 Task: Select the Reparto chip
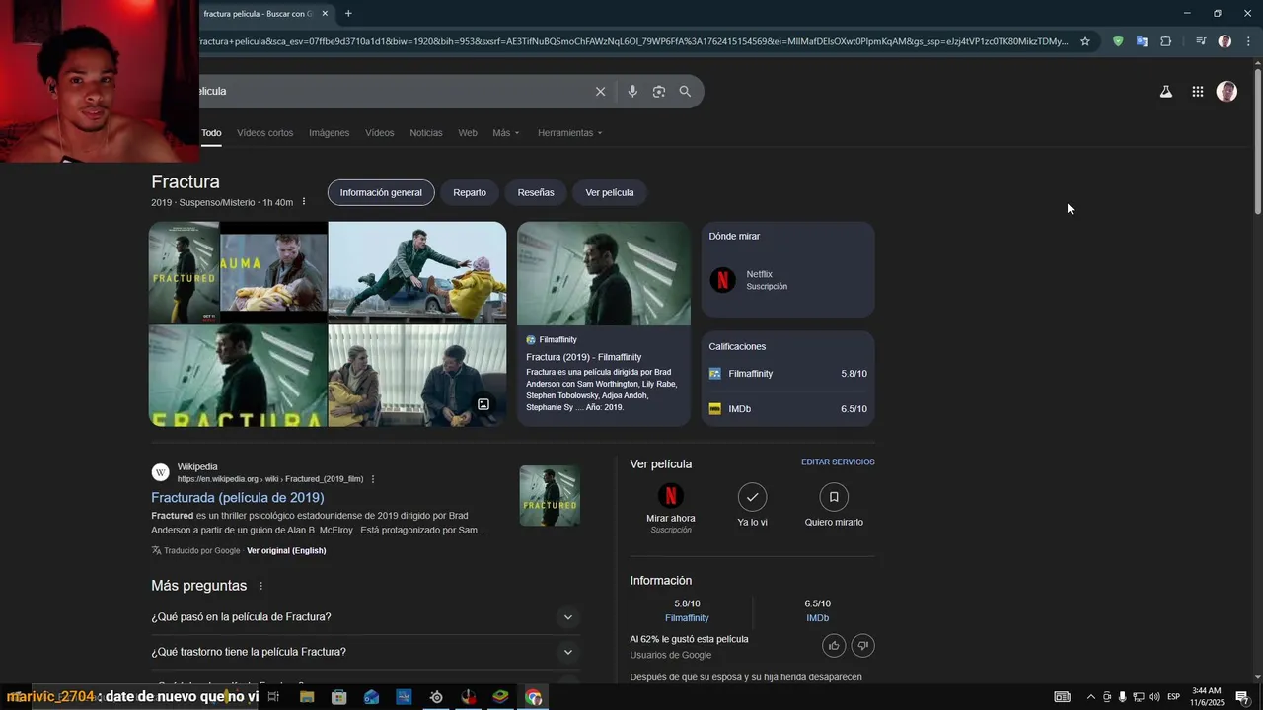pos(470,192)
